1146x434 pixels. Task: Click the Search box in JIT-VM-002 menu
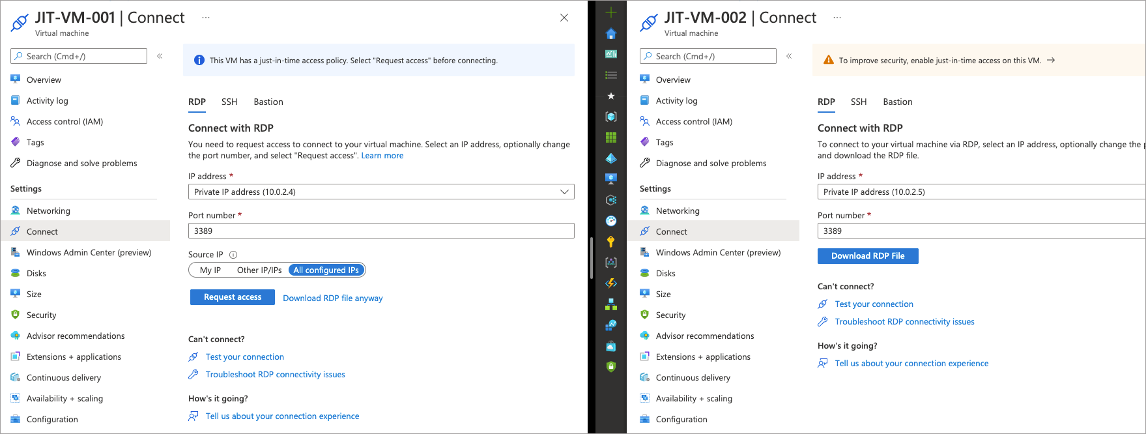[x=708, y=56]
